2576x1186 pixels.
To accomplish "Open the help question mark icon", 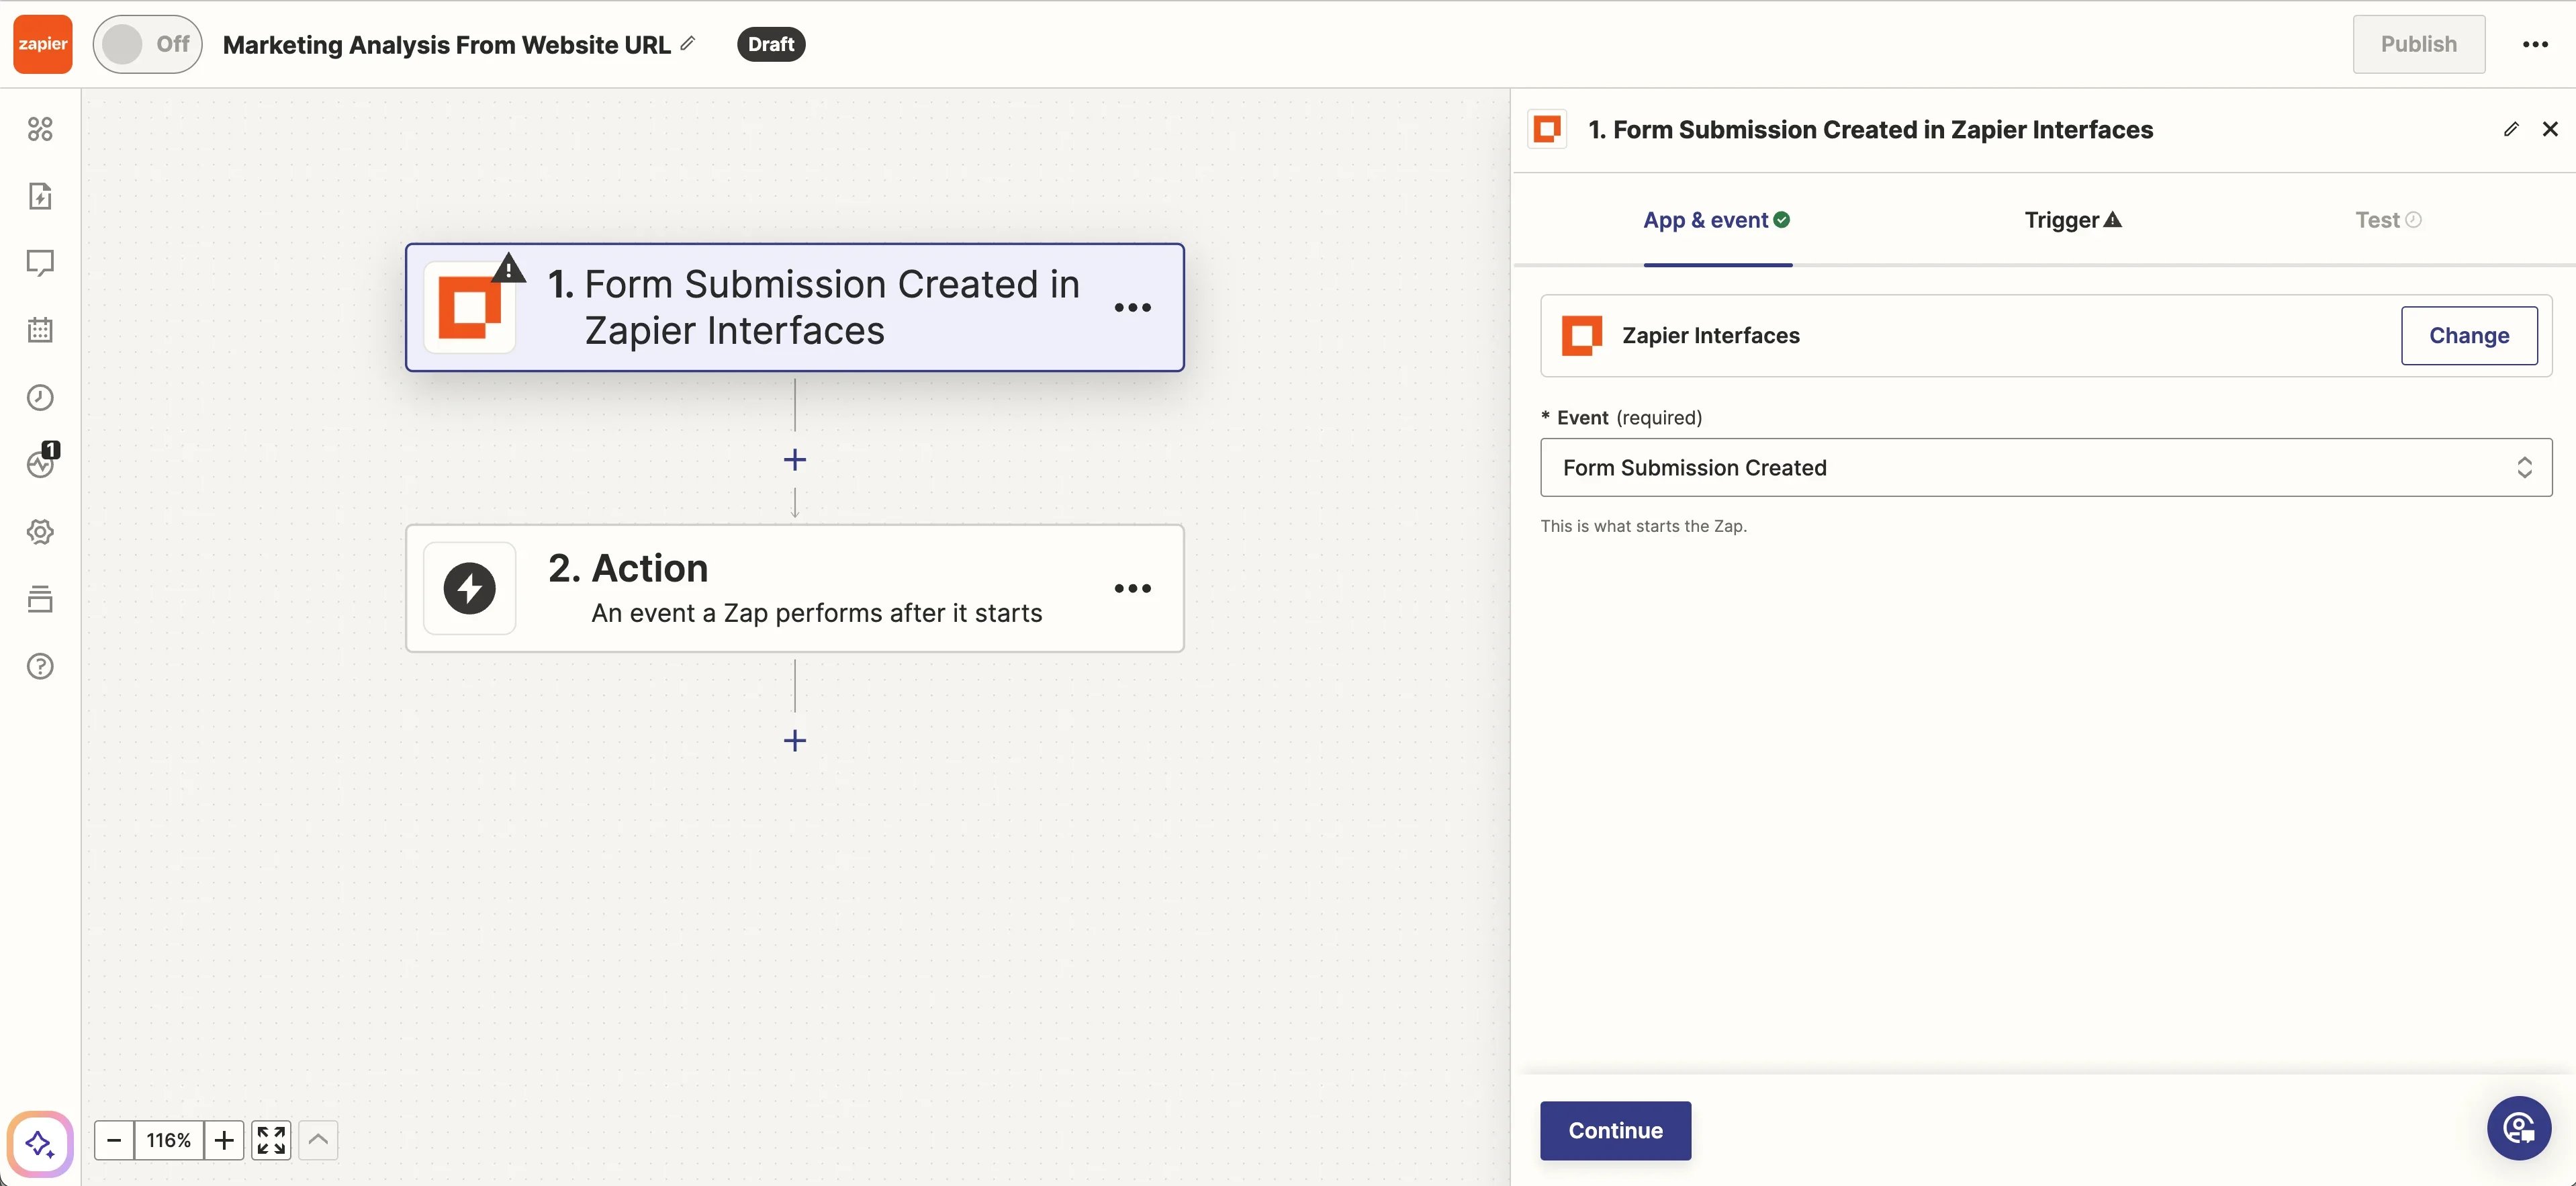I will pos(40,666).
